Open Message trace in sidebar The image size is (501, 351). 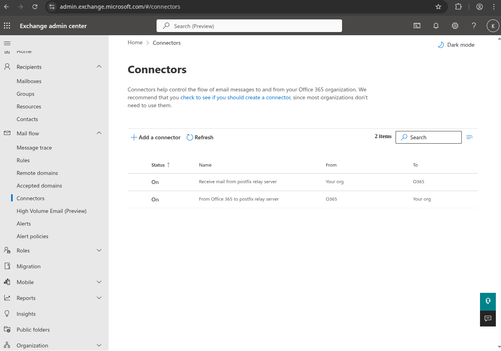click(x=34, y=148)
